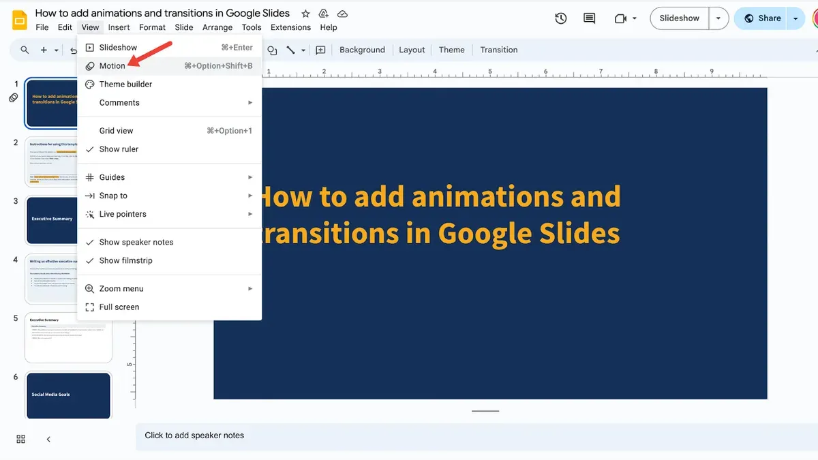
Task: Click the search magnifier in toolbar
Action: point(25,50)
